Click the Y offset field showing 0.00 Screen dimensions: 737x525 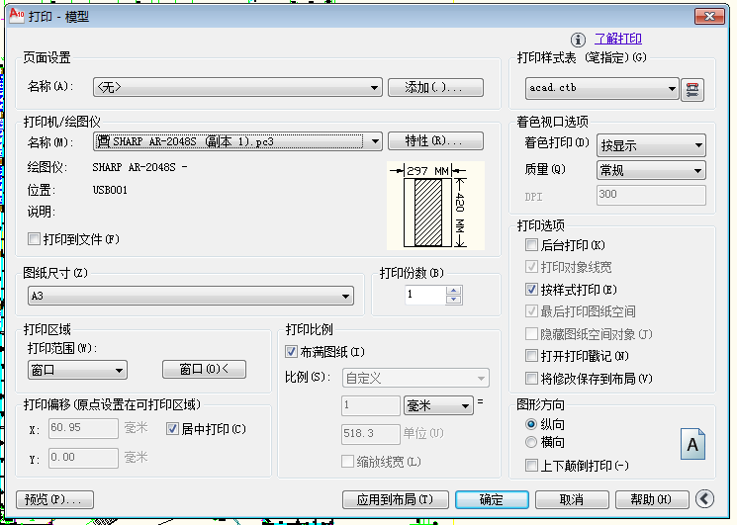(x=83, y=458)
